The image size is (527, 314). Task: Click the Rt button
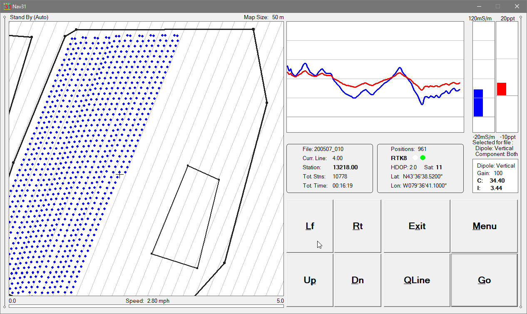click(x=358, y=226)
